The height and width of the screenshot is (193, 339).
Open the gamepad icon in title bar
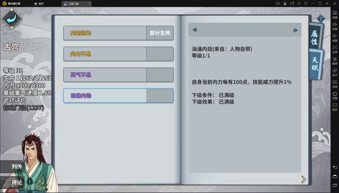[278, 3]
